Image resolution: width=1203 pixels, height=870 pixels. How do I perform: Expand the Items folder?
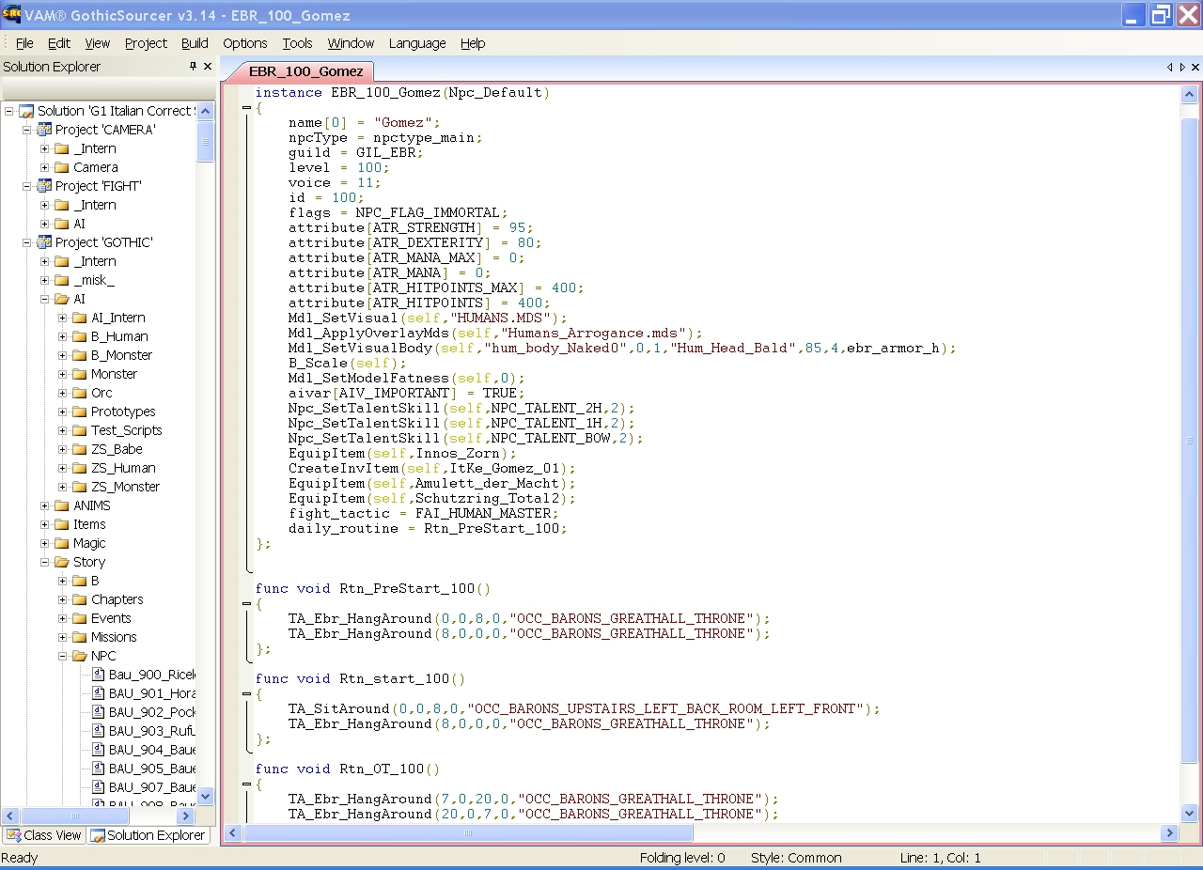(45, 524)
